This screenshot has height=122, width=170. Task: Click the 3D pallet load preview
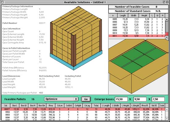coord(76,38)
